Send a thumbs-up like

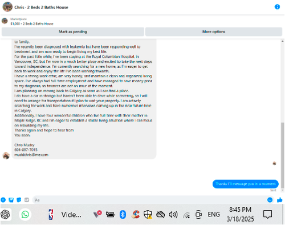(x=280, y=200)
